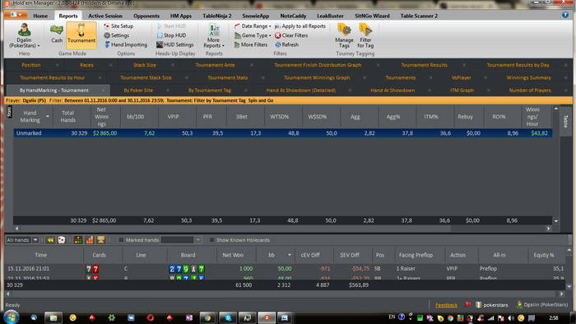Open Skype from the taskbar

pos(228,317)
